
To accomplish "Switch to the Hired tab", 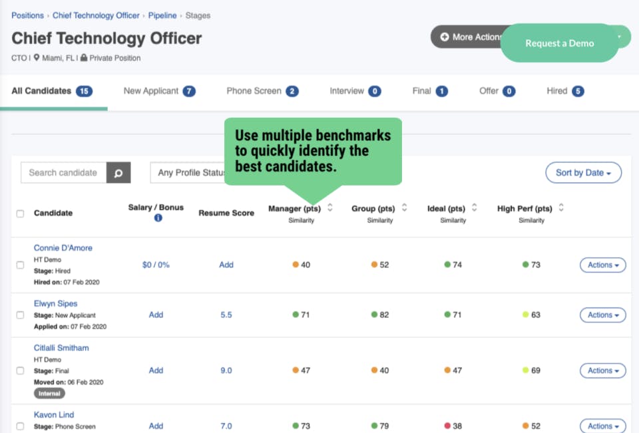I will pyautogui.click(x=565, y=91).
